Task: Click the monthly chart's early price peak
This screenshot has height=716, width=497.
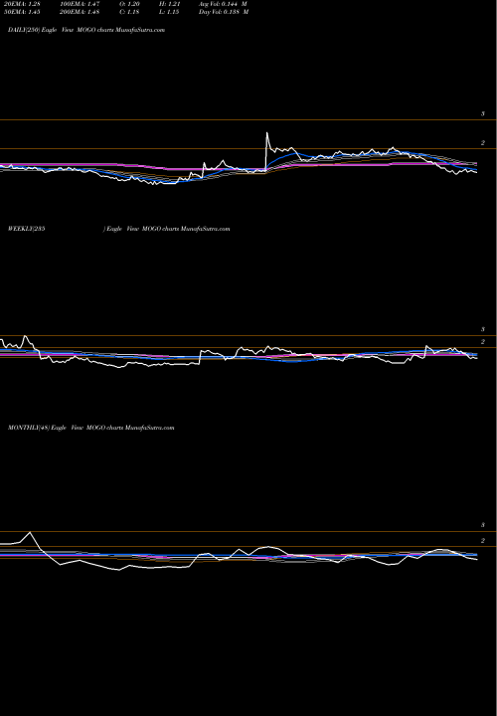Action: (x=30, y=532)
